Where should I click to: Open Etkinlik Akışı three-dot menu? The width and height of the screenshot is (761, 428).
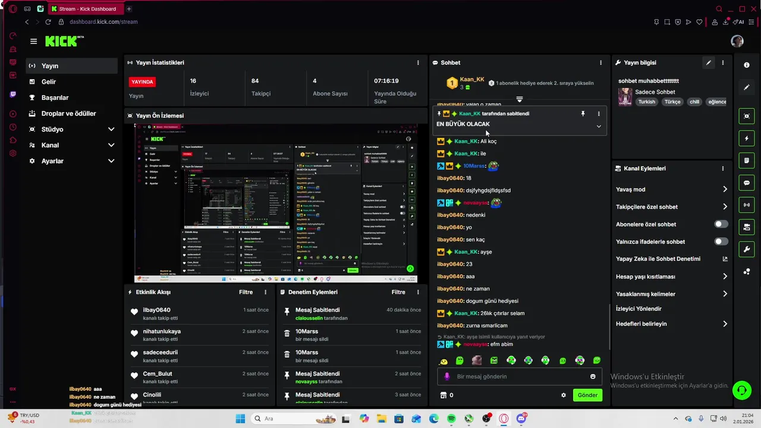(266, 292)
